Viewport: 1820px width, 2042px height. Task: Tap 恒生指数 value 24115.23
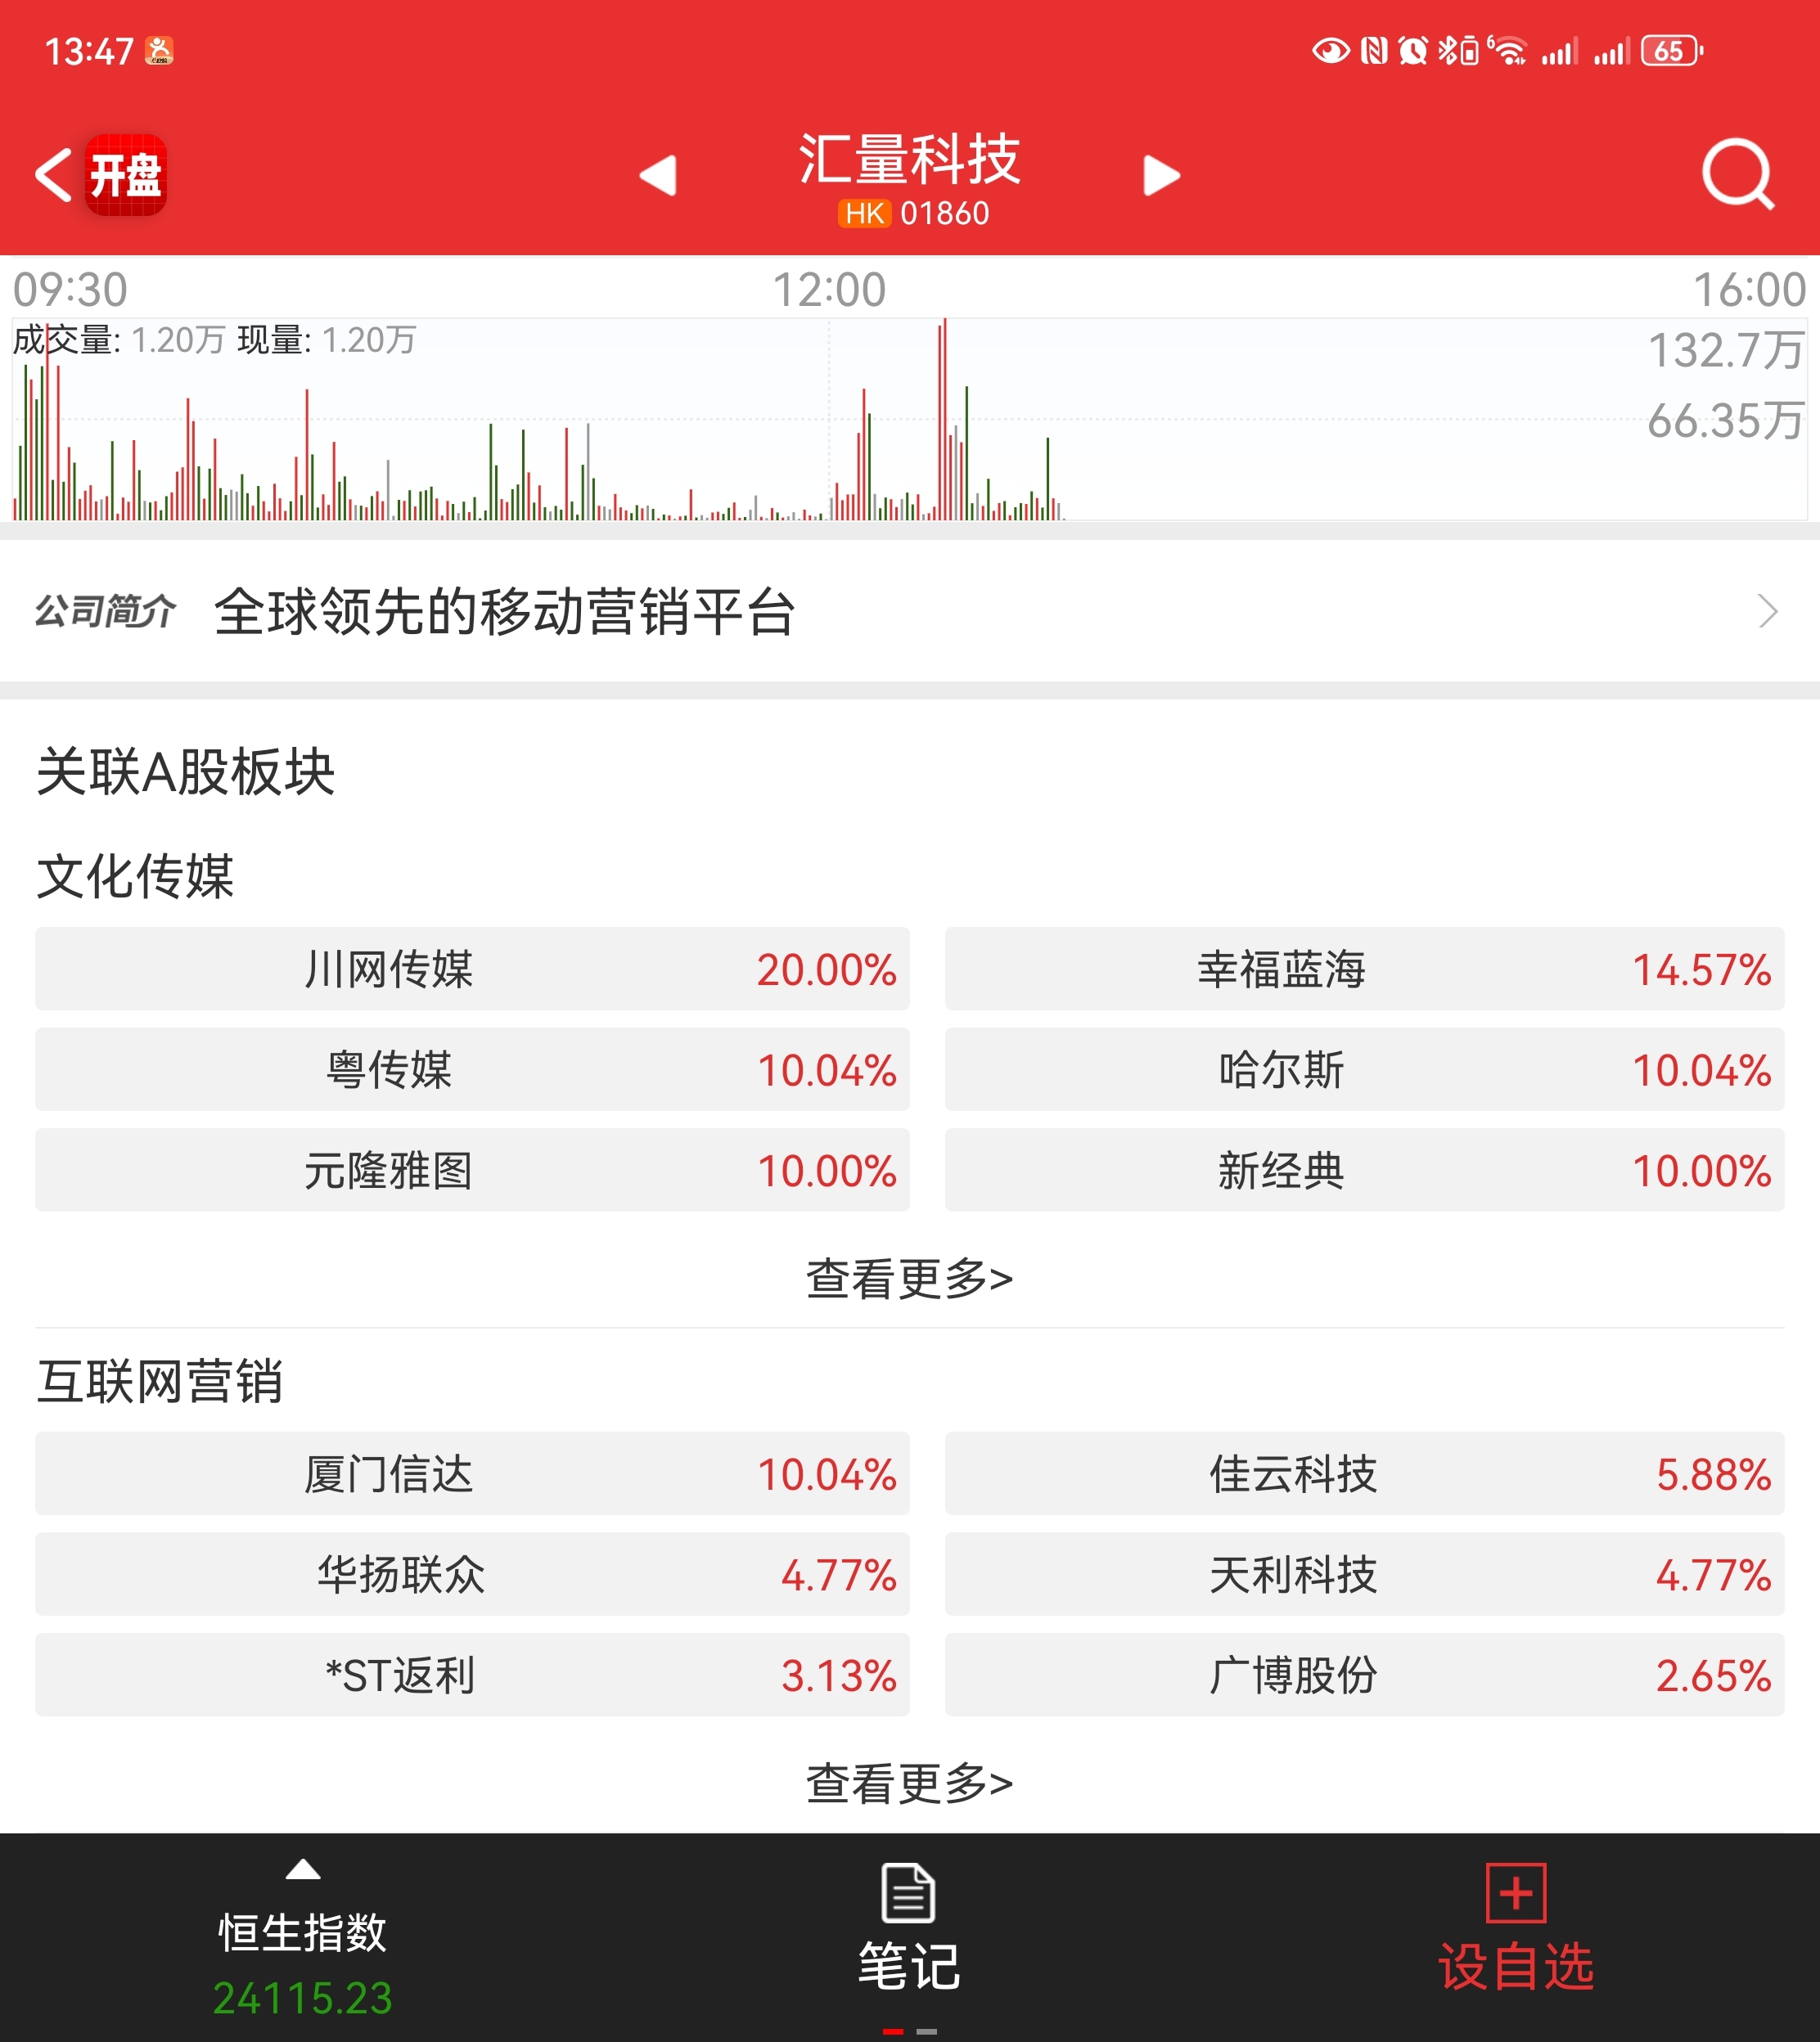click(x=303, y=1998)
